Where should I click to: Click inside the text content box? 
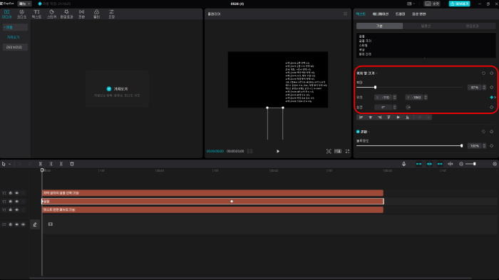click(x=426, y=45)
